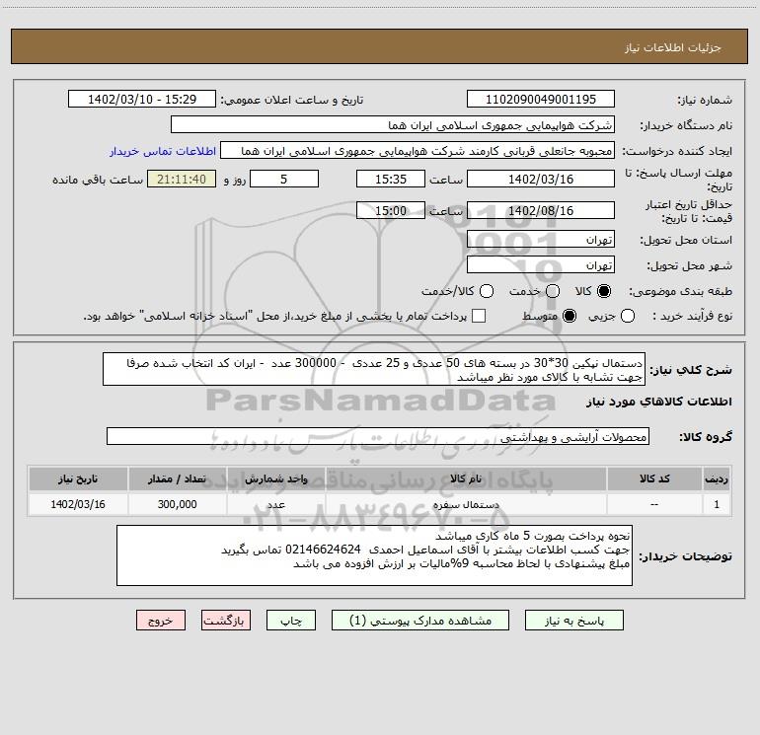Click the توضیحات خریدار label
The height and width of the screenshot is (735, 760).
click(x=685, y=556)
